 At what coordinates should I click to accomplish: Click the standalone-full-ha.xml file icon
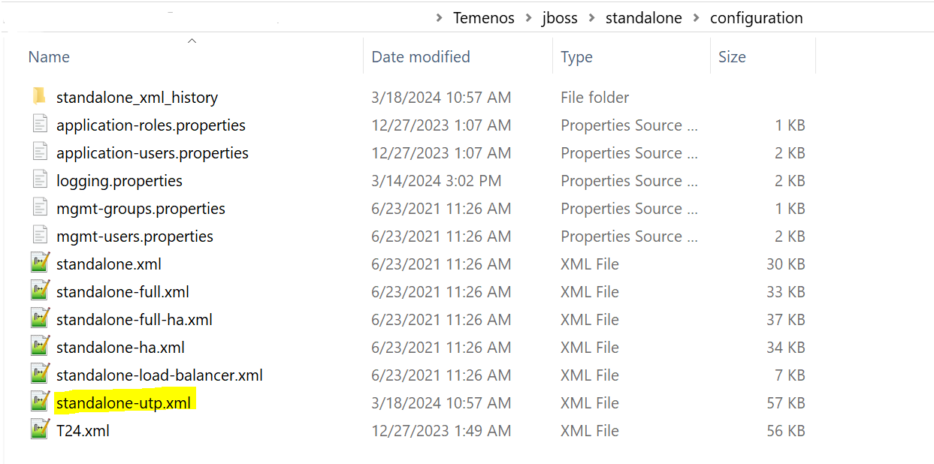40,319
